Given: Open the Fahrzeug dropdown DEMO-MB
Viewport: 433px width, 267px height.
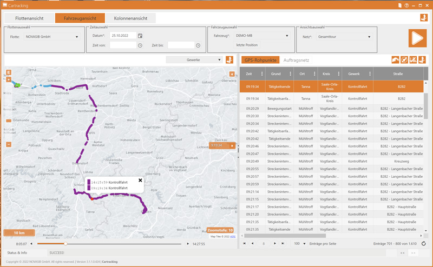Looking at the screenshot, I should pos(262,36).
